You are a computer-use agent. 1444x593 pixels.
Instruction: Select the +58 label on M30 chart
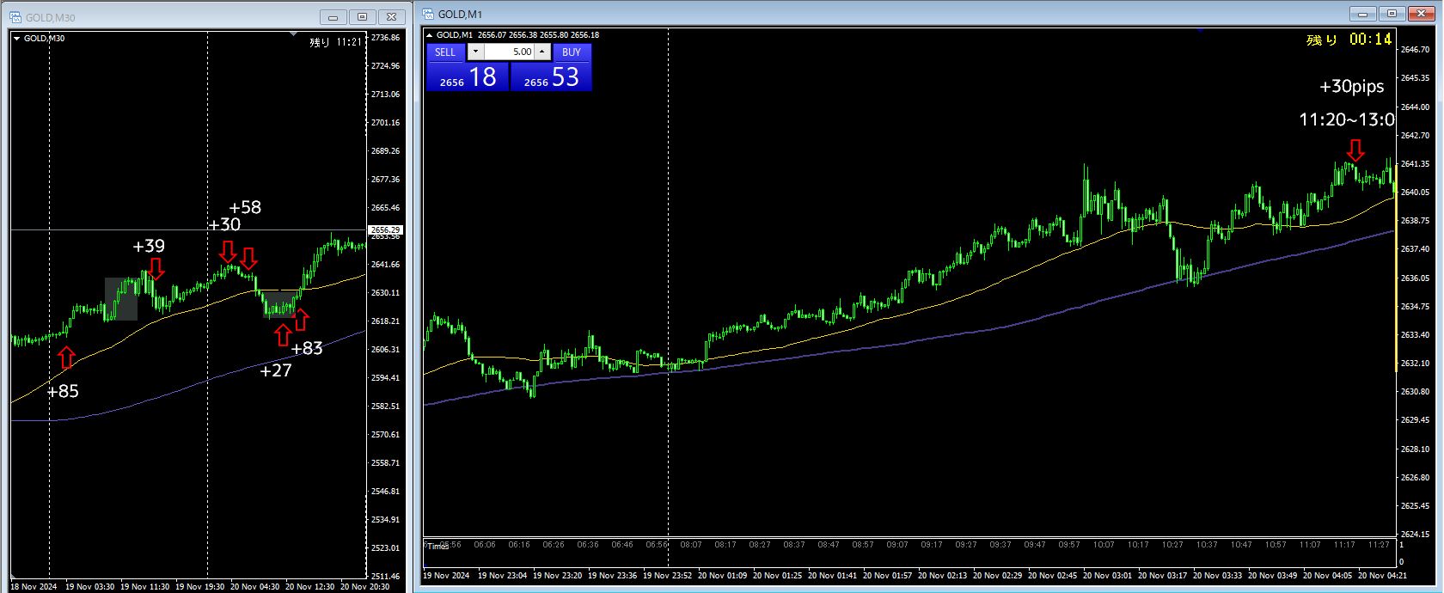click(x=245, y=207)
